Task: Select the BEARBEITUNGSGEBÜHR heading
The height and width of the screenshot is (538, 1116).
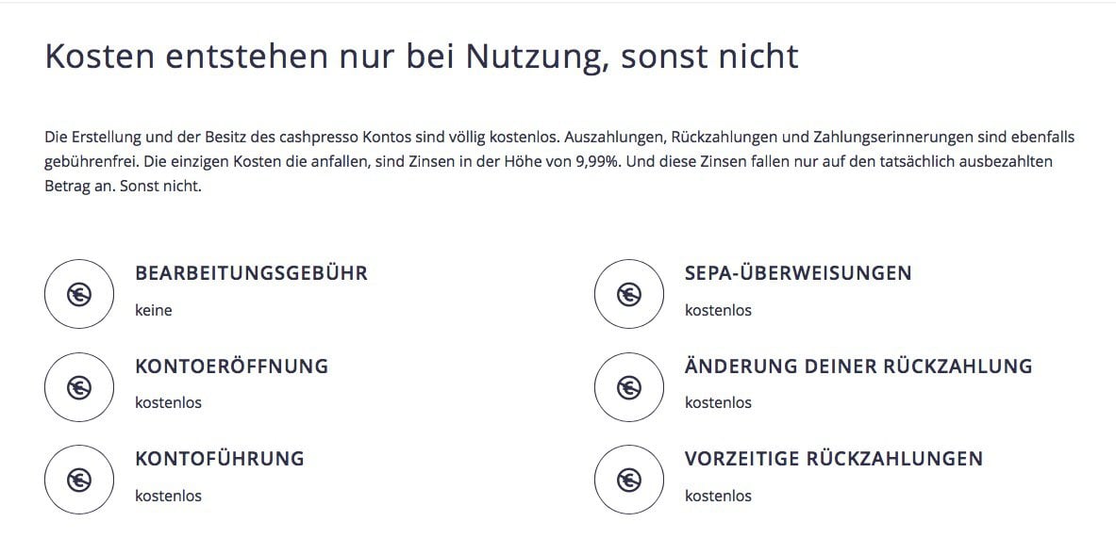Action: point(251,273)
